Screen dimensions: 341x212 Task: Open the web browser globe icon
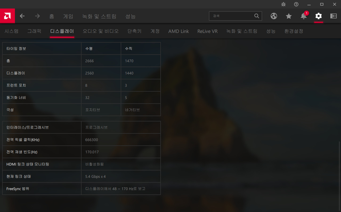[x=274, y=16]
